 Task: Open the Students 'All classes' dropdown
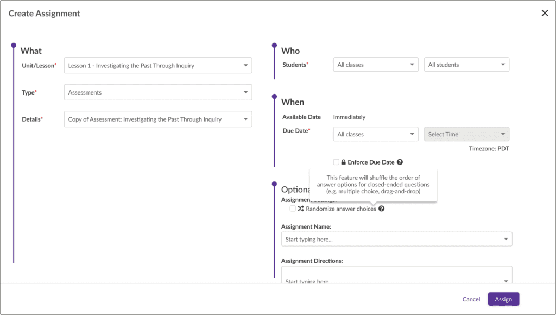pyautogui.click(x=376, y=65)
